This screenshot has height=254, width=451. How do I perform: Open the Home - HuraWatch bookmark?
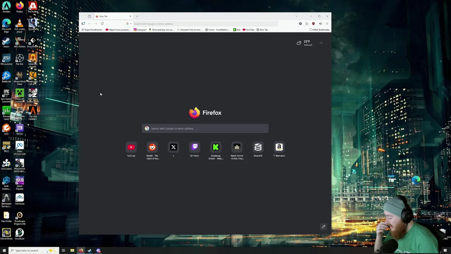point(217,30)
